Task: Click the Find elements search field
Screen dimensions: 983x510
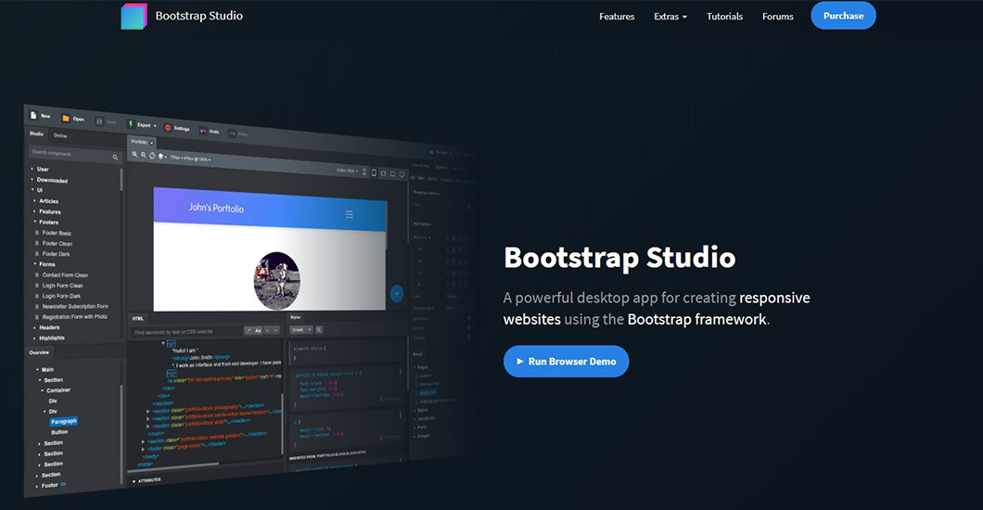Action: tap(185, 331)
